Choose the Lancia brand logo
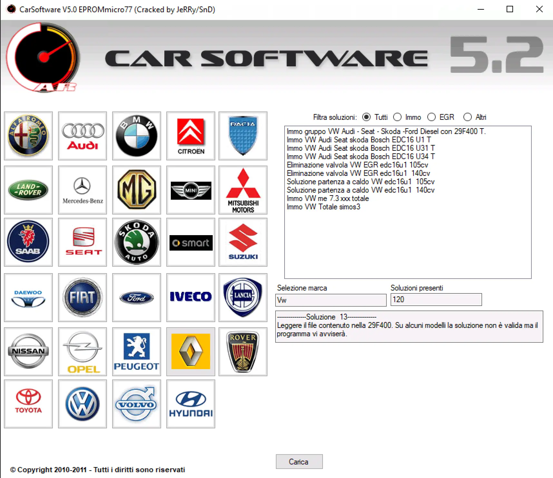This screenshot has width=553, height=478. click(x=243, y=297)
